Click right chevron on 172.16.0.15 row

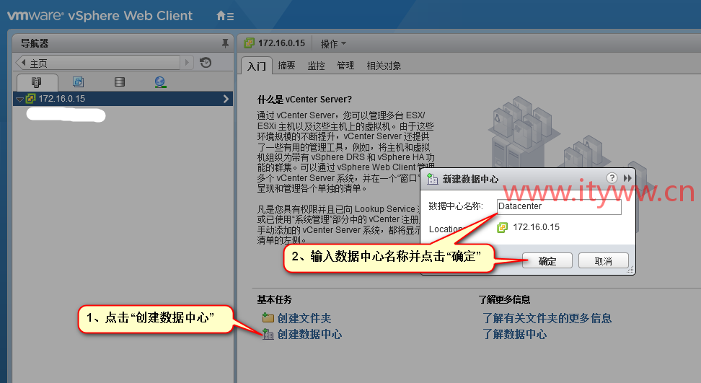226,99
